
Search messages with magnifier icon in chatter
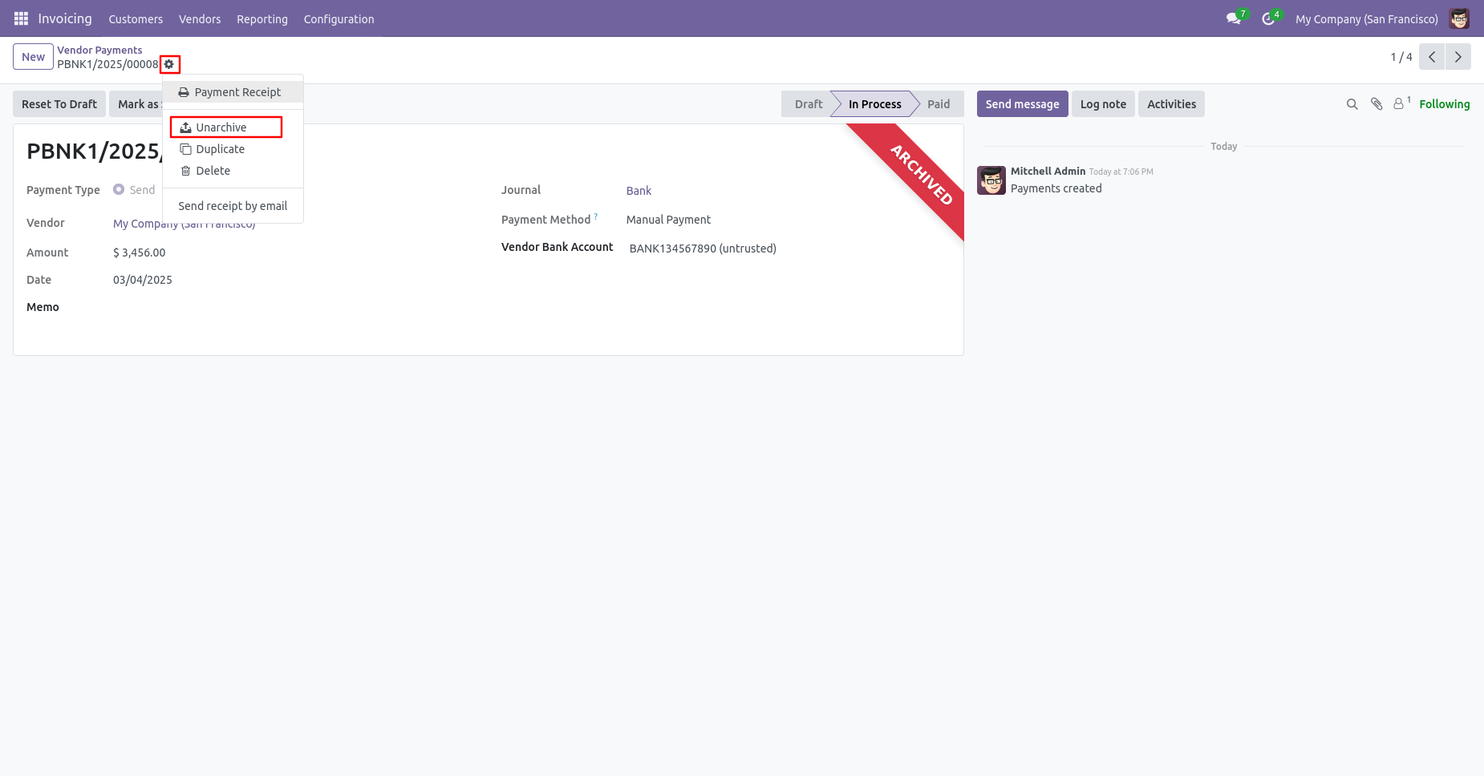point(1352,104)
